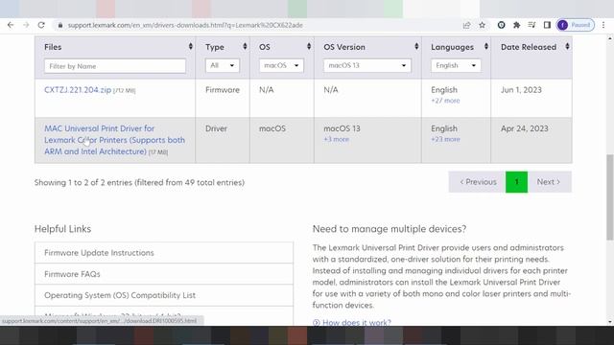Screen dimensions: 614x345
Task: Expand +23 more languages for driver row
Action: coord(445,139)
